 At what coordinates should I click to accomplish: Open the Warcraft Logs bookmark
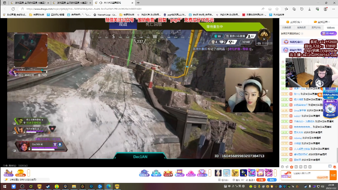click(105, 15)
